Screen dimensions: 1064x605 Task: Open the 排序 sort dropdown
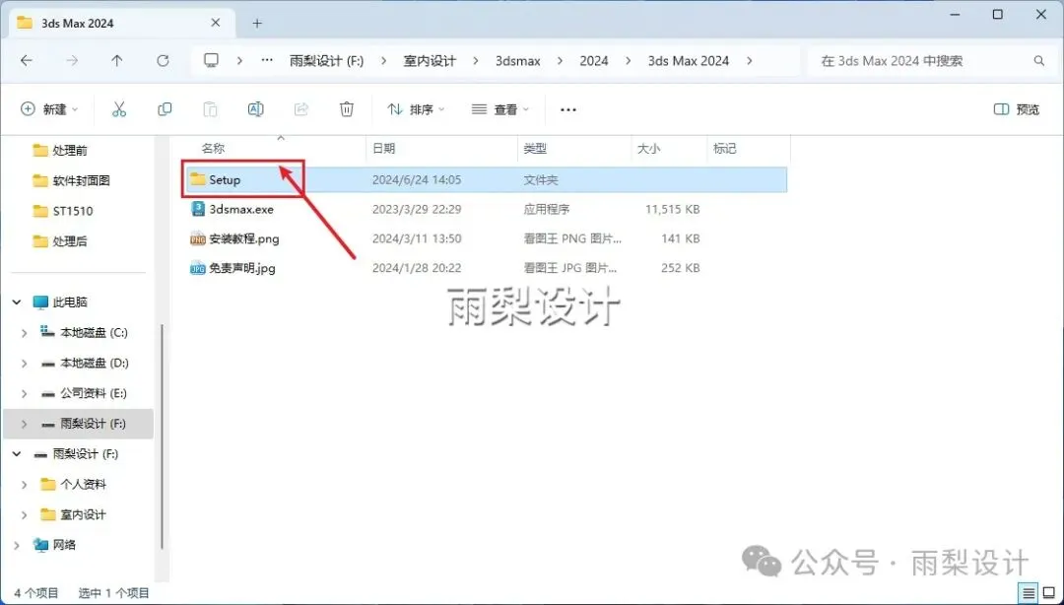pos(416,109)
